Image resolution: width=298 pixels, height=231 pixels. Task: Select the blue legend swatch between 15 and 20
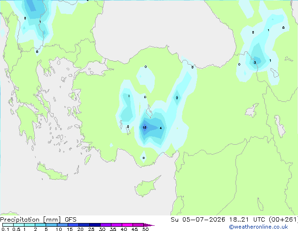(73, 225)
